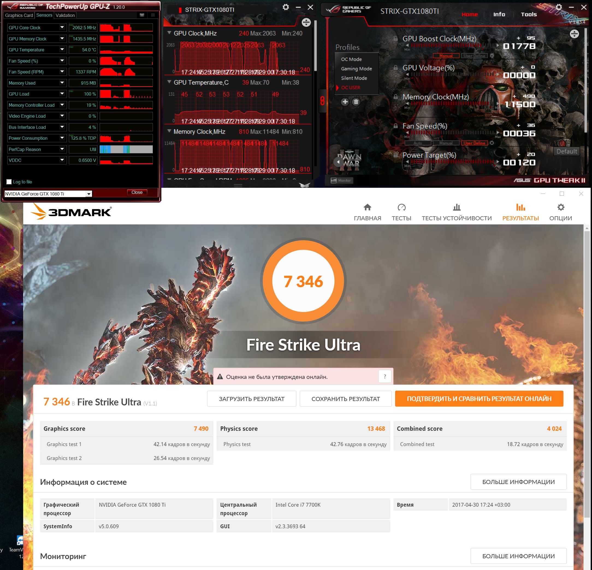Open the NVIDIA GeForce GTX 1080 Ti device dropdown
This screenshot has height=570, width=592.
[x=88, y=194]
